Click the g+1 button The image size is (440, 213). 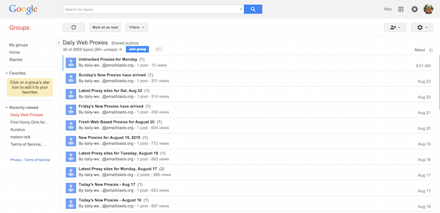pyautogui.click(x=159, y=49)
